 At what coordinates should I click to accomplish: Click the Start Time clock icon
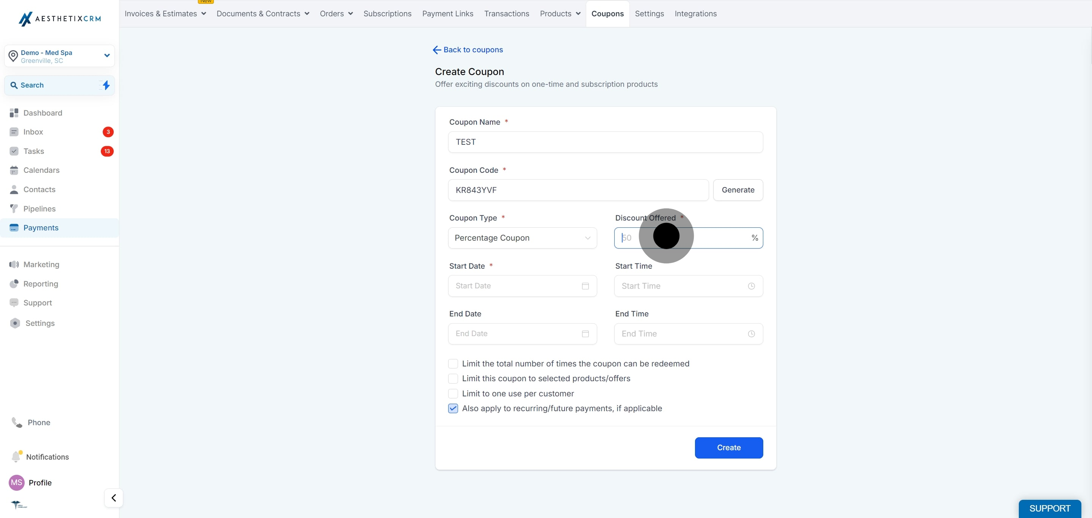(751, 286)
